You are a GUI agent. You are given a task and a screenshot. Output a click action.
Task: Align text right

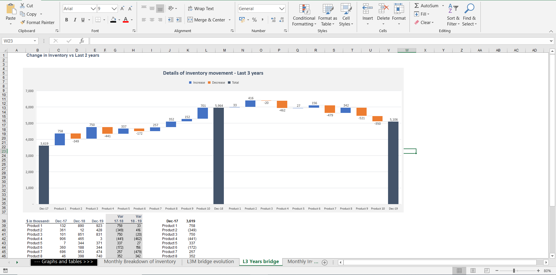click(160, 20)
